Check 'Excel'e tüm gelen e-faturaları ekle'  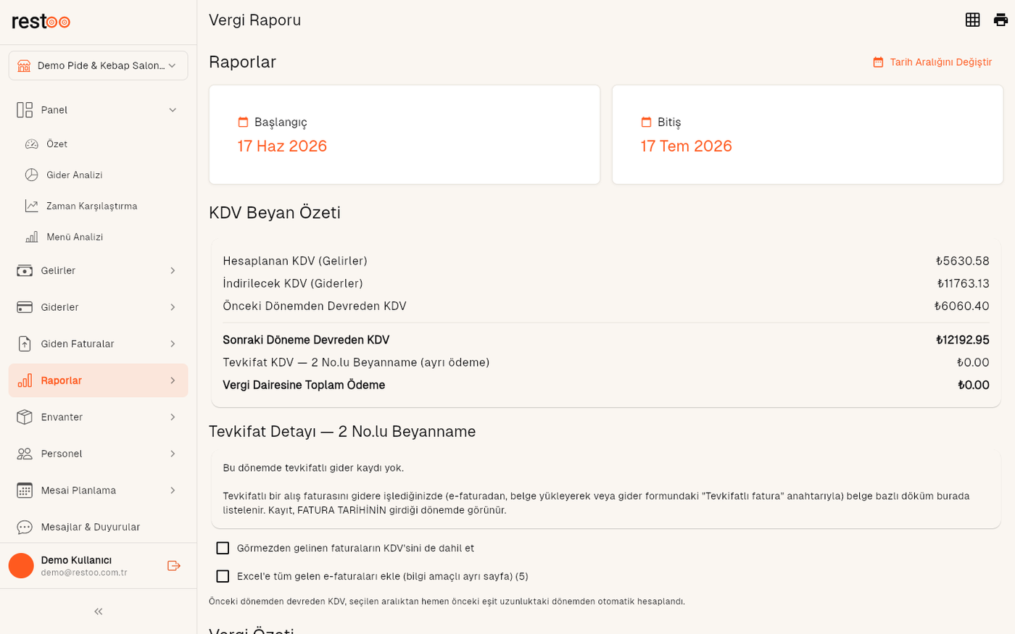pos(223,577)
